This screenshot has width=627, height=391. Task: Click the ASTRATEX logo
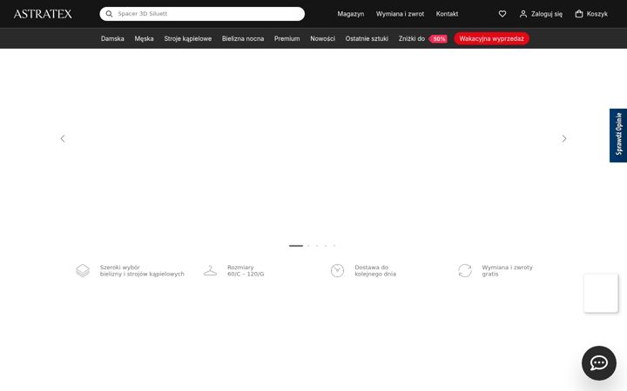point(43,14)
